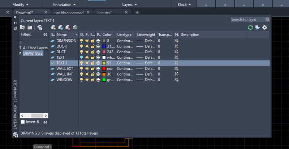Open the Linetype of DIMENSION layer
The width and height of the screenshot is (289, 149).
125,41
